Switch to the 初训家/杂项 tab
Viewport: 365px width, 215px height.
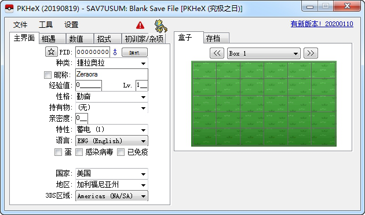(144, 39)
